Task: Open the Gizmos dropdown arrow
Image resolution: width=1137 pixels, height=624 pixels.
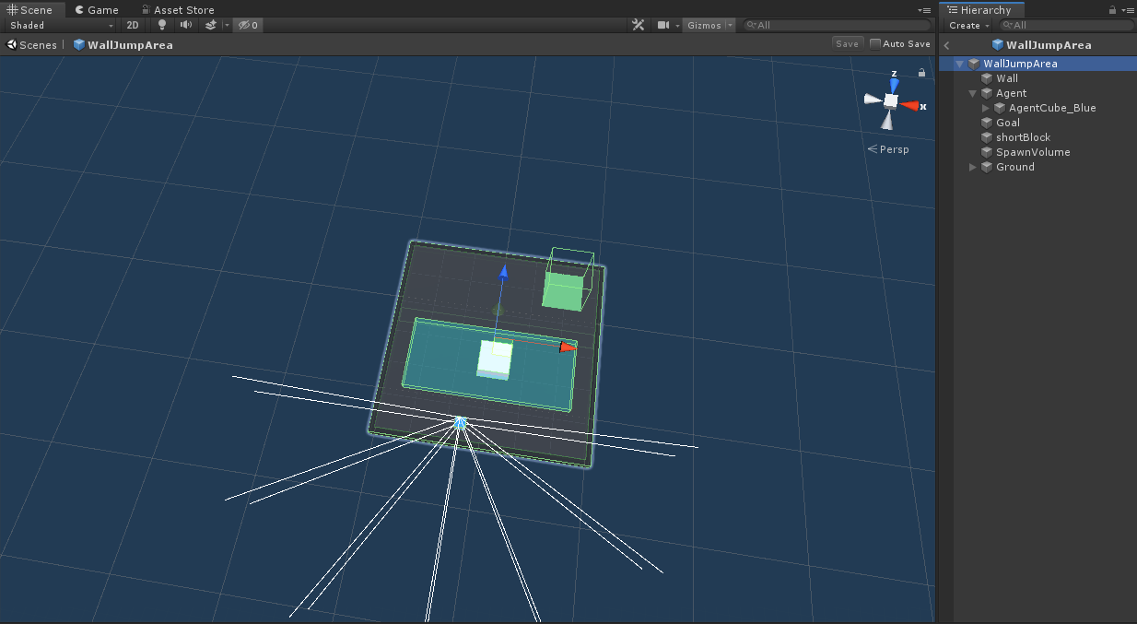Action: pos(730,26)
